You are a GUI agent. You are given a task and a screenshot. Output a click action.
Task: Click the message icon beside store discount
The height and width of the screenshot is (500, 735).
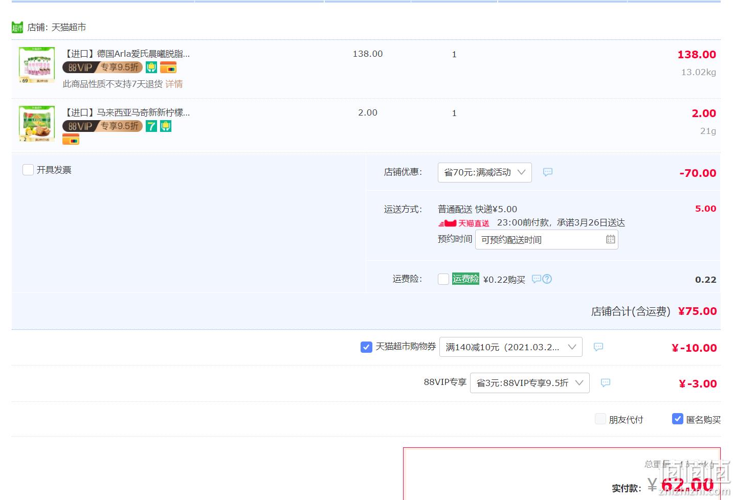point(548,172)
